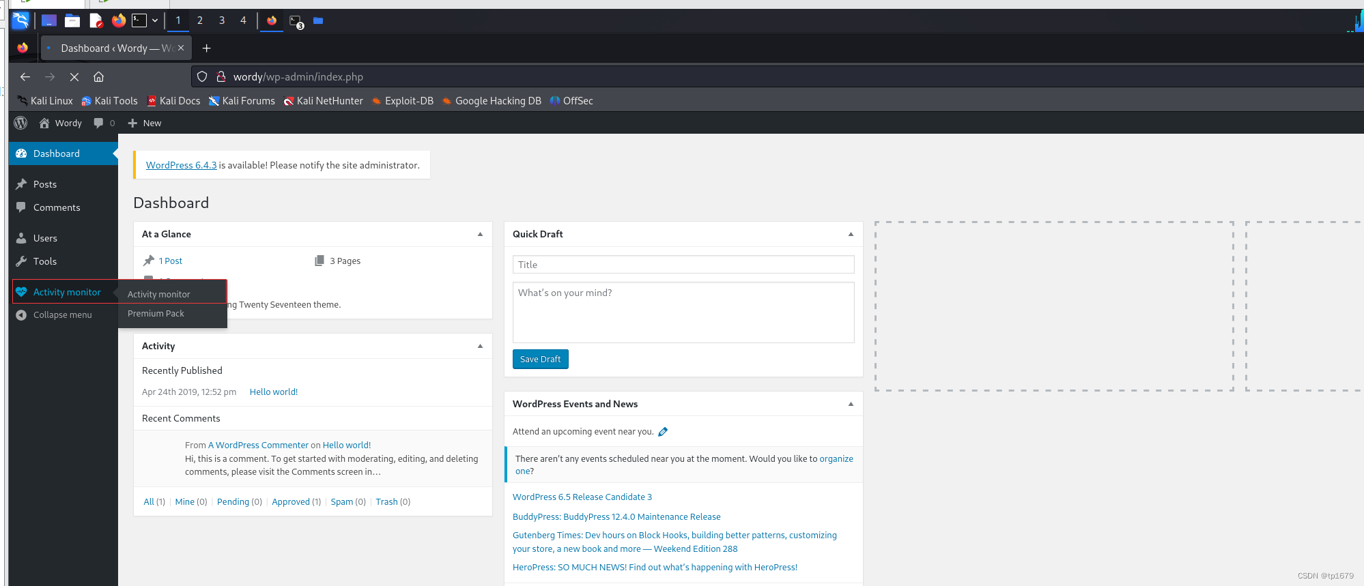1364x586 pixels.
Task: Open the file manager icon in the Kali panel
Action: [72, 20]
